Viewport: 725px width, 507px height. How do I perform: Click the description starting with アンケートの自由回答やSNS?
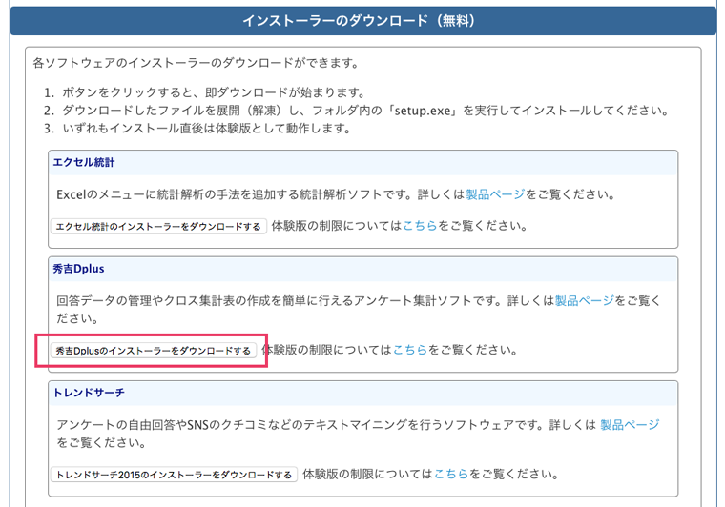358,433
